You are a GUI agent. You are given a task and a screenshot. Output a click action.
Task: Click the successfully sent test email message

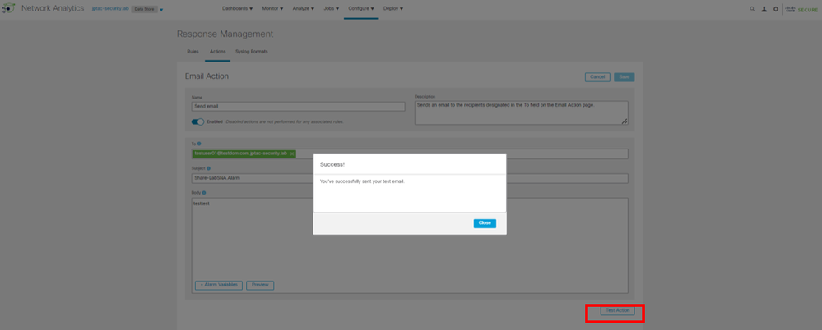click(362, 181)
